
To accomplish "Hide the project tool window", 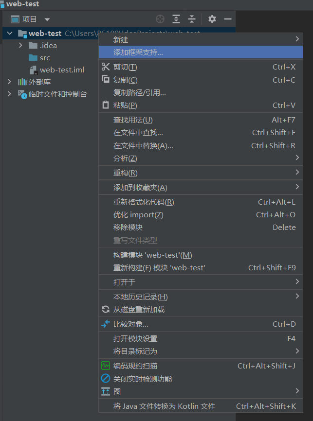I will click(x=227, y=19).
